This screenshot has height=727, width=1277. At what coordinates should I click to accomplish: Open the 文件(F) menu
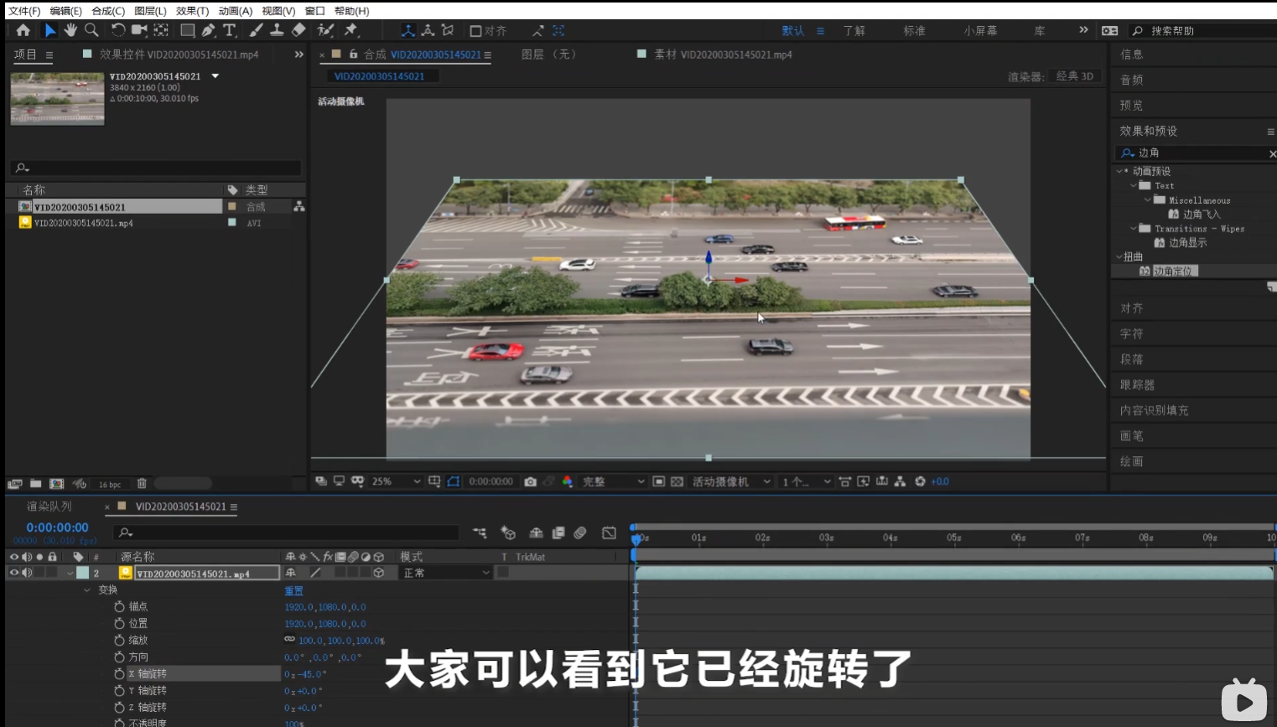[24, 11]
